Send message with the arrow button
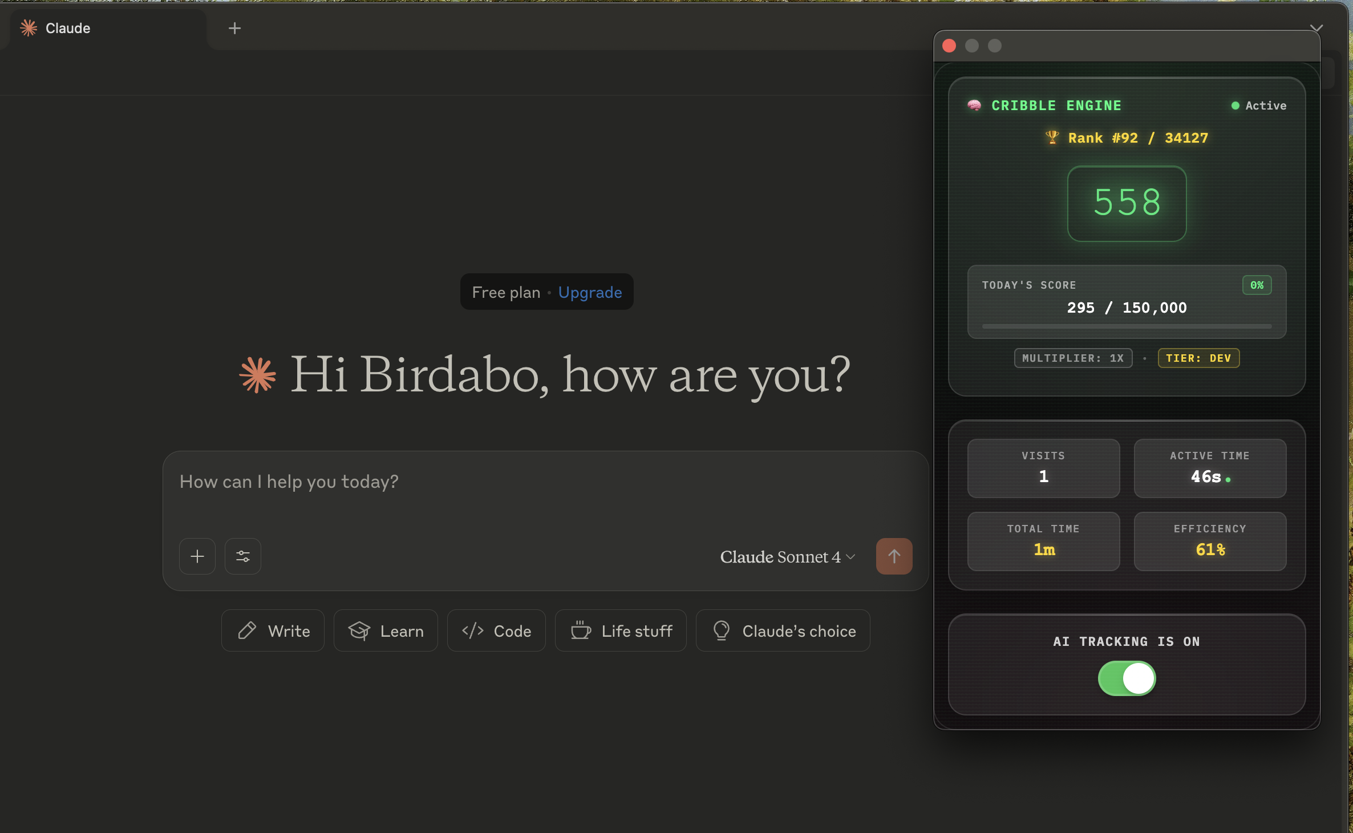The height and width of the screenshot is (833, 1353). tap(894, 556)
